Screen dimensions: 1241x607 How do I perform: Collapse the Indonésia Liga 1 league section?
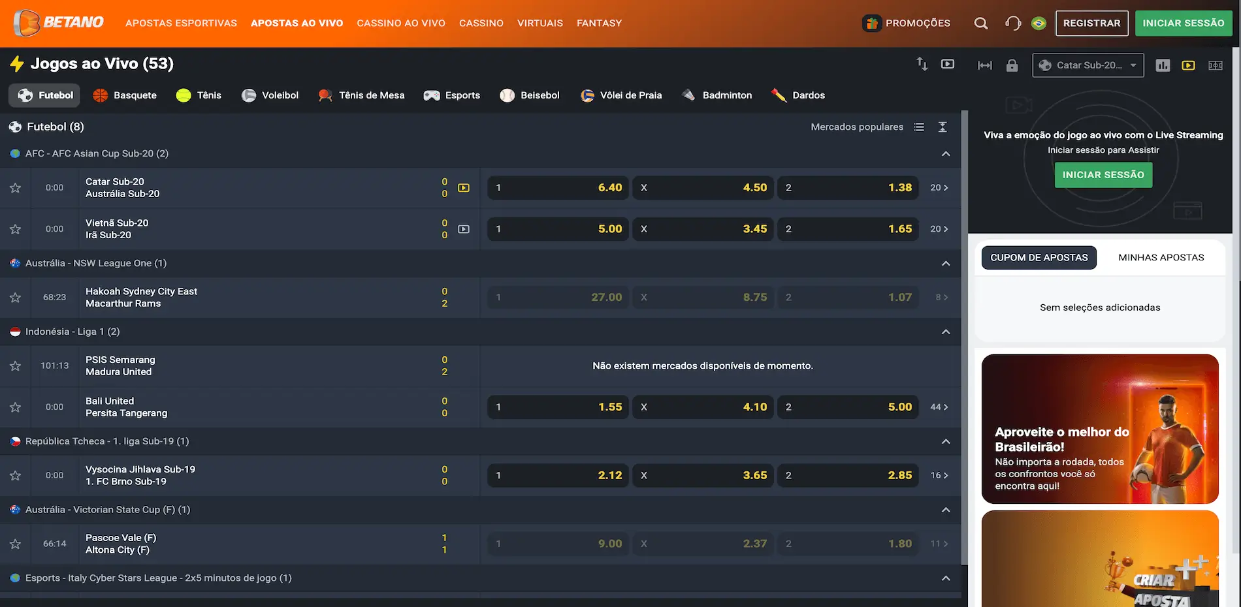click(945, 332)
